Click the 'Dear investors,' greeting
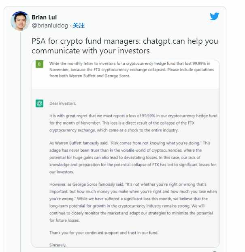The height and width of the screenshot is (252, 245). [x=63, y=103]
